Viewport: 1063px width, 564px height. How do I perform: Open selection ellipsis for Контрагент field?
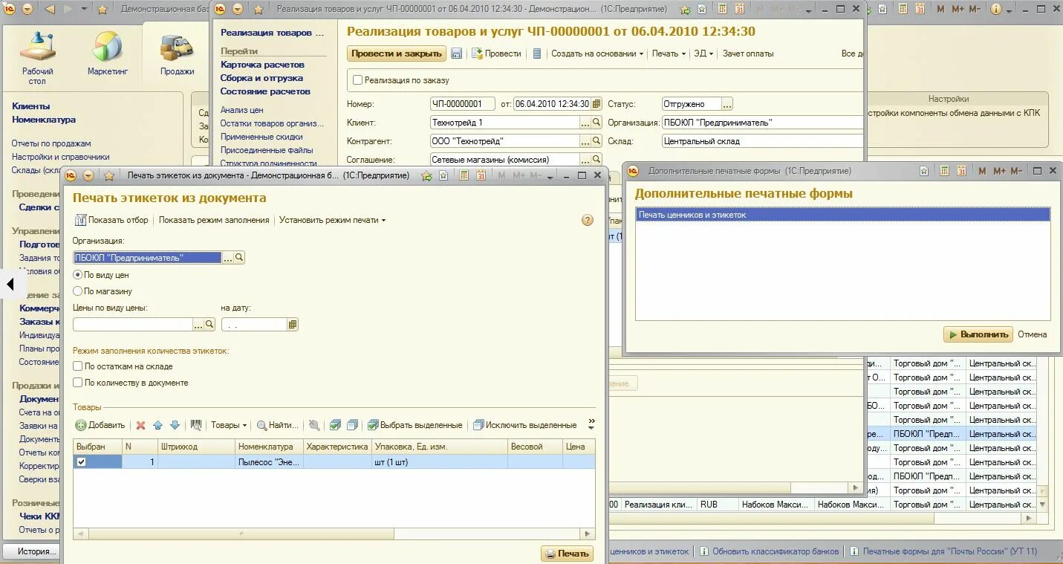click(585, 141)
